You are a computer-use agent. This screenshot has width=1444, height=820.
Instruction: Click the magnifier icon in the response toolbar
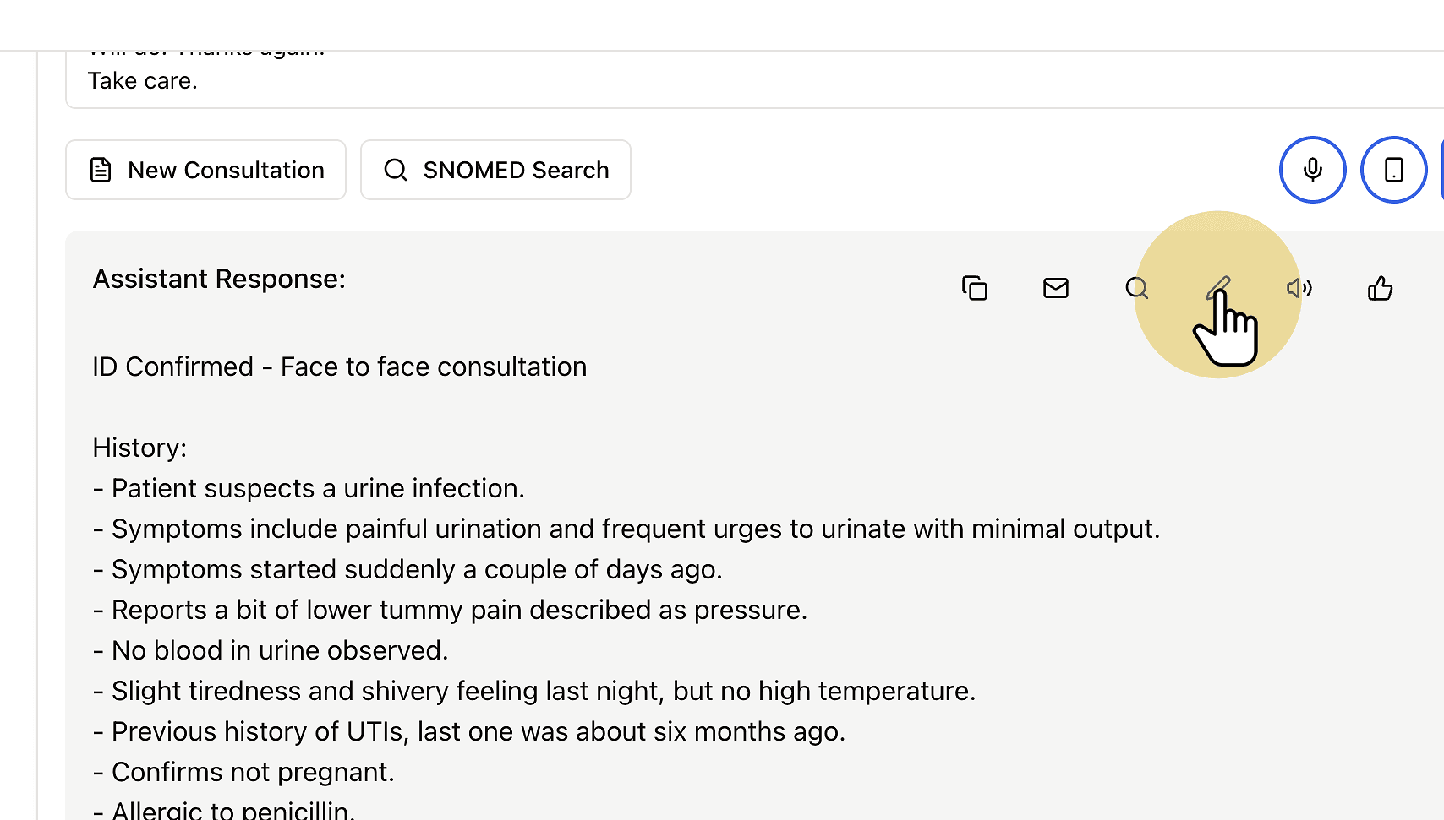(x=1137, y=288)
